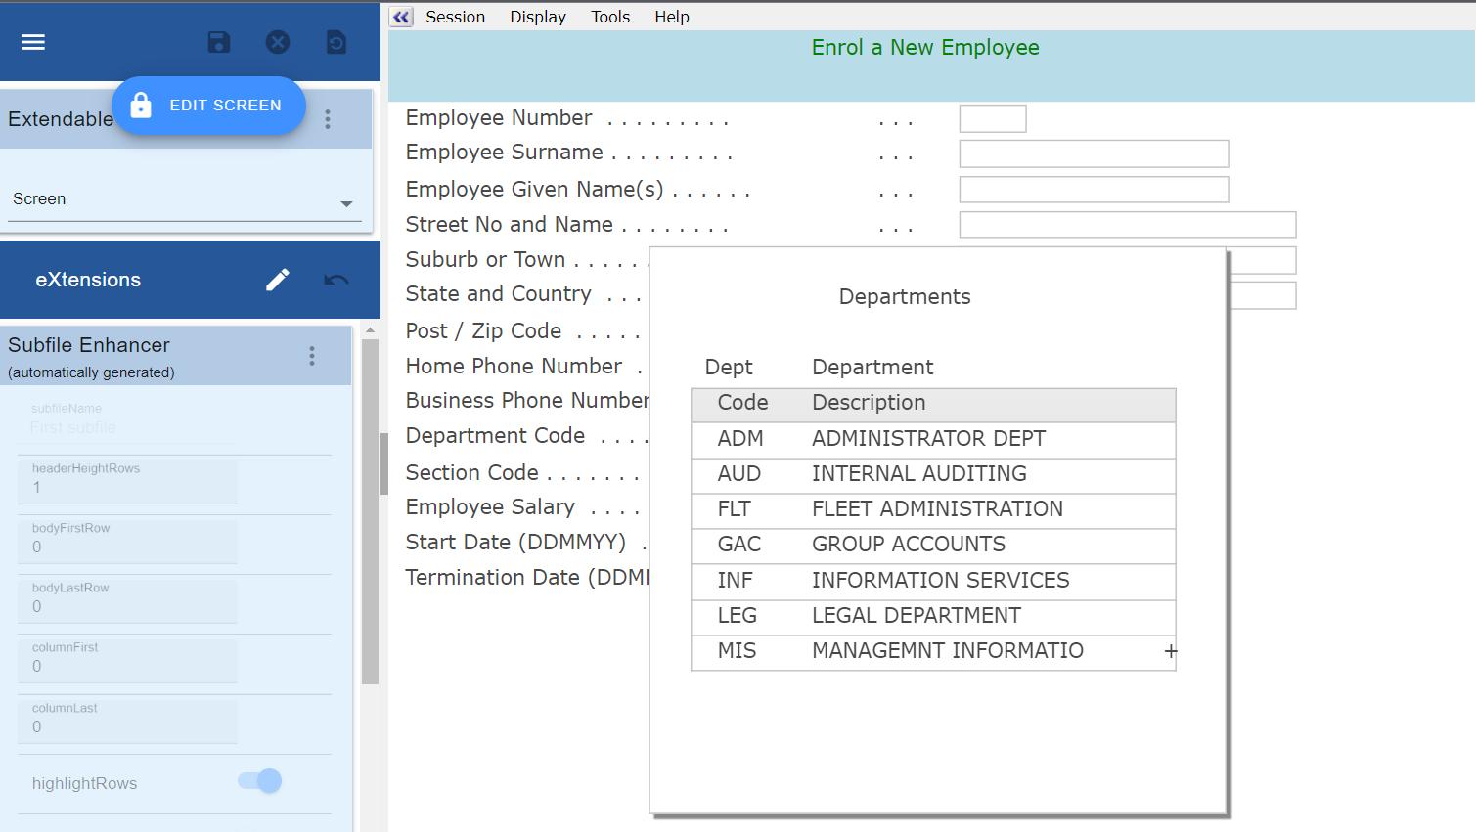Click the eXtensions pencil edit icon
Viewport: 1476px width, 832px height.
pos(278,280)
